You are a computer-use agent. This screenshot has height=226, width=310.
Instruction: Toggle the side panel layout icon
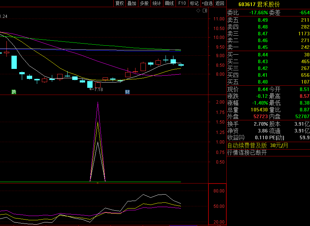tap(205, 11)
